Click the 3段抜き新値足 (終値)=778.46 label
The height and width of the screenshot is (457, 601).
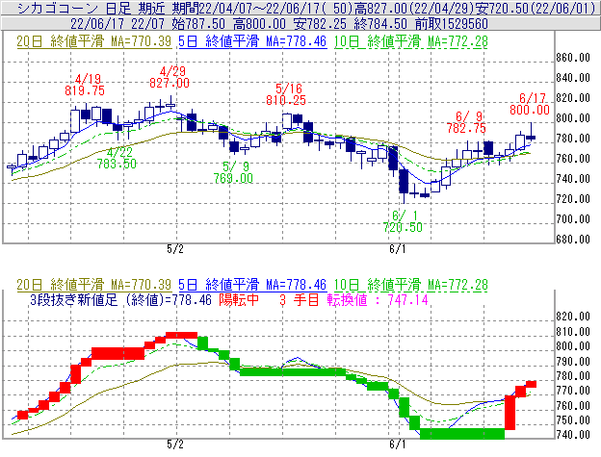120,299
